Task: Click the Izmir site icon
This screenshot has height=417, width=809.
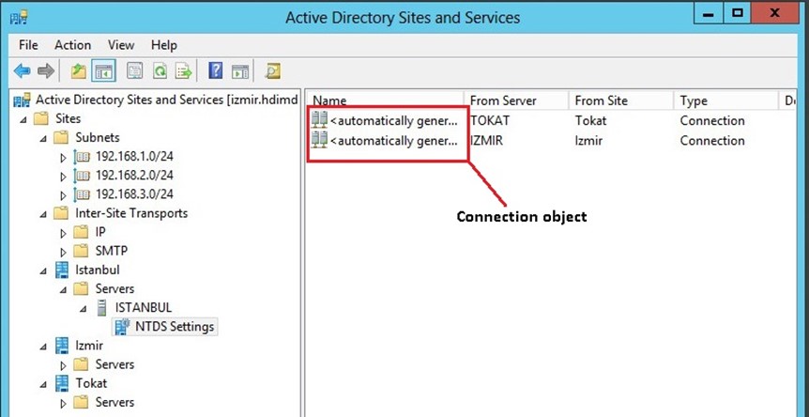Action: click(62, 346)
